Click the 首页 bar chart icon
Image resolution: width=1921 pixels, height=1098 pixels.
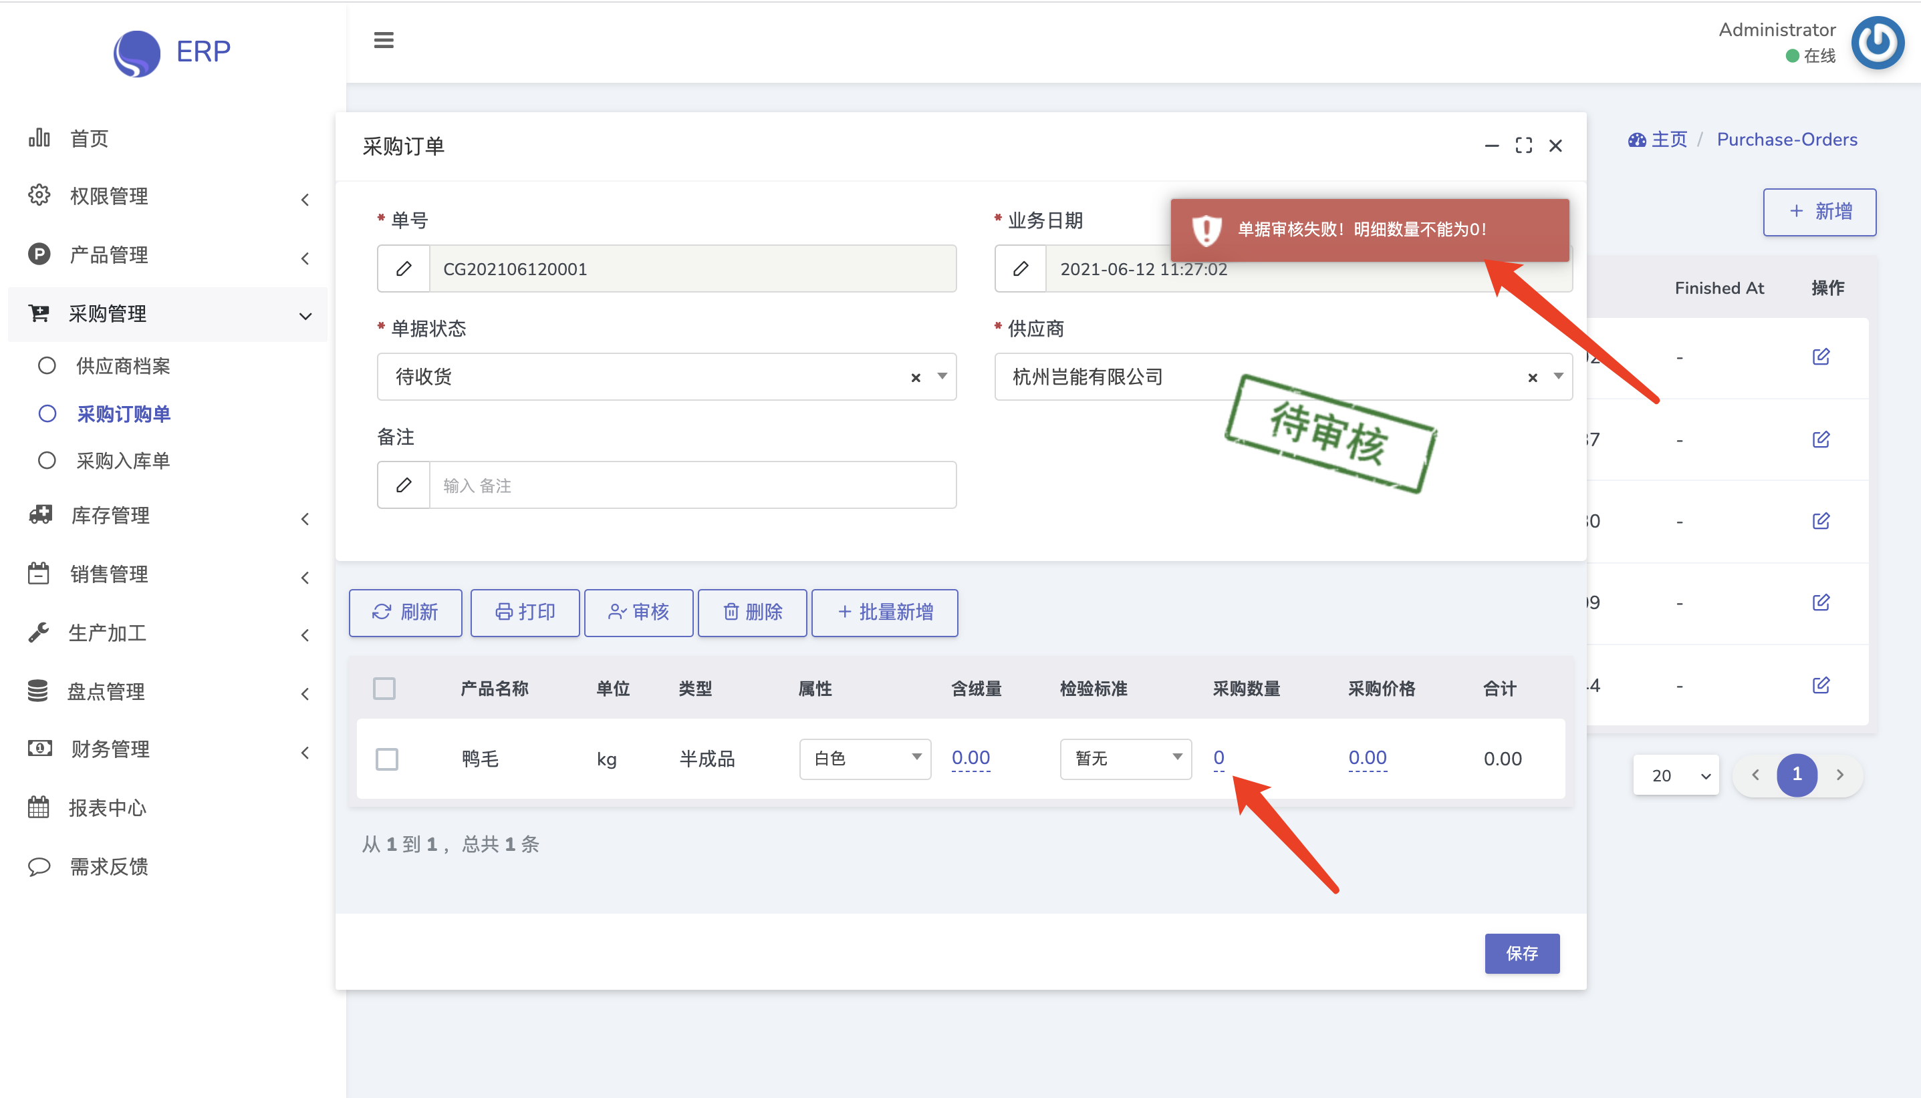pos(39,138)
